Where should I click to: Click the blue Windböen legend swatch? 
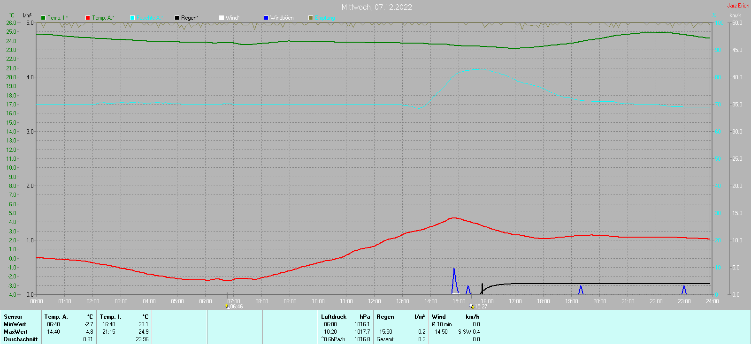(266, 18)
